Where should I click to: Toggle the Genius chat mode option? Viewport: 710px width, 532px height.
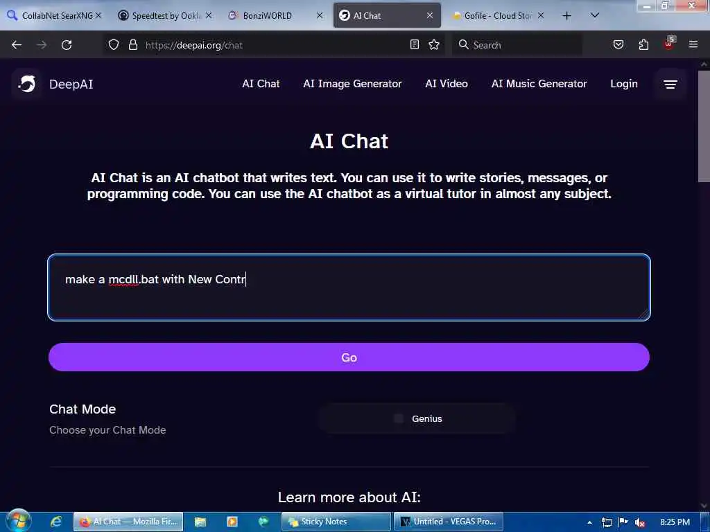[417, 418]
